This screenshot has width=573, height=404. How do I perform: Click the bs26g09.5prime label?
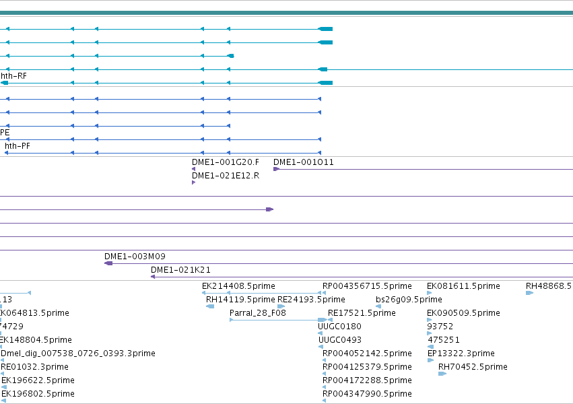(x=409, y=300)
